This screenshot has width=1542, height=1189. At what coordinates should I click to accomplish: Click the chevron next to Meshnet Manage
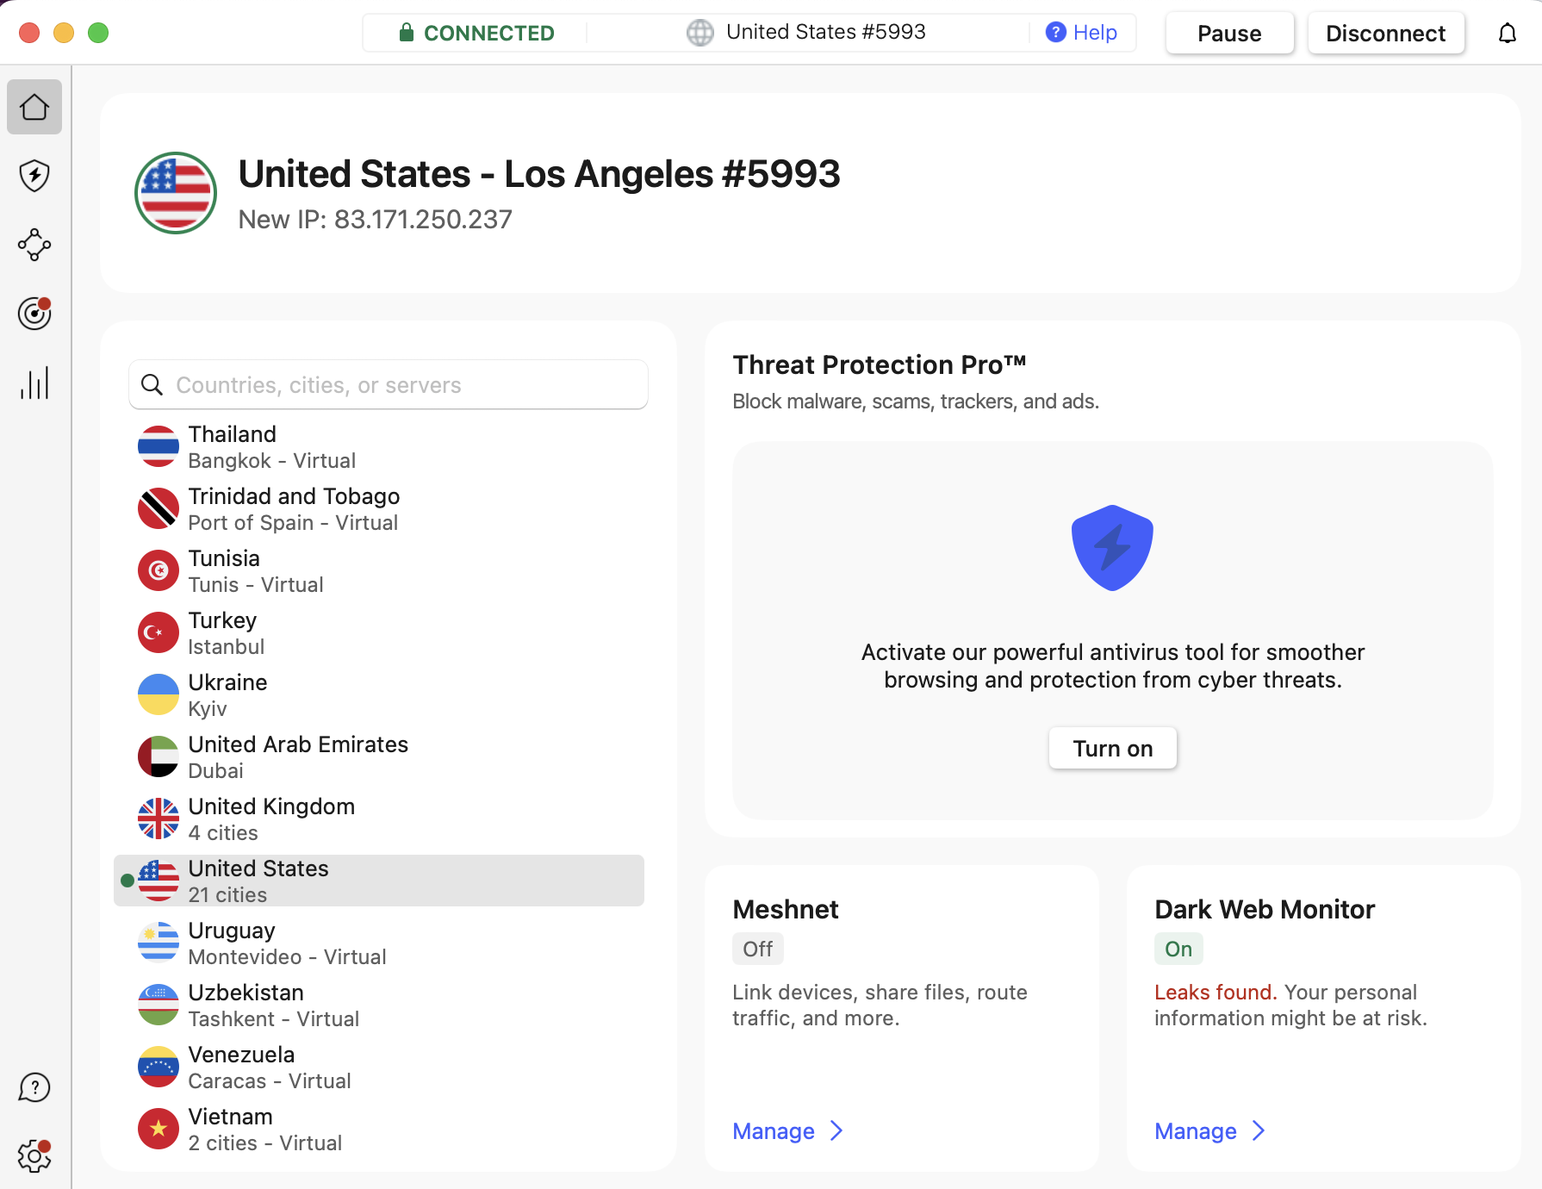[x=836, y=1130]
